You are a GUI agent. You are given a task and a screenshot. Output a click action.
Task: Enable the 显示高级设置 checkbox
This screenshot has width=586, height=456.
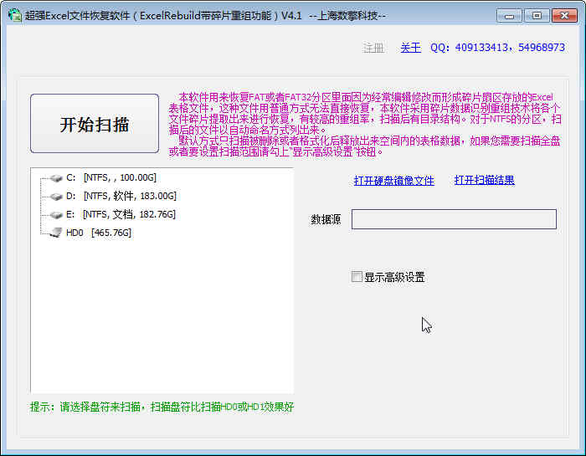pyautogui.click(x=357, y=277)
